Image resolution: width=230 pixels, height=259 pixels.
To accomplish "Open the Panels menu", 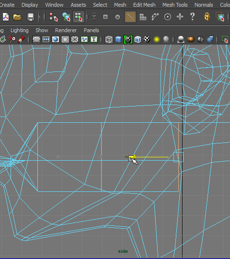I will 91,30.
